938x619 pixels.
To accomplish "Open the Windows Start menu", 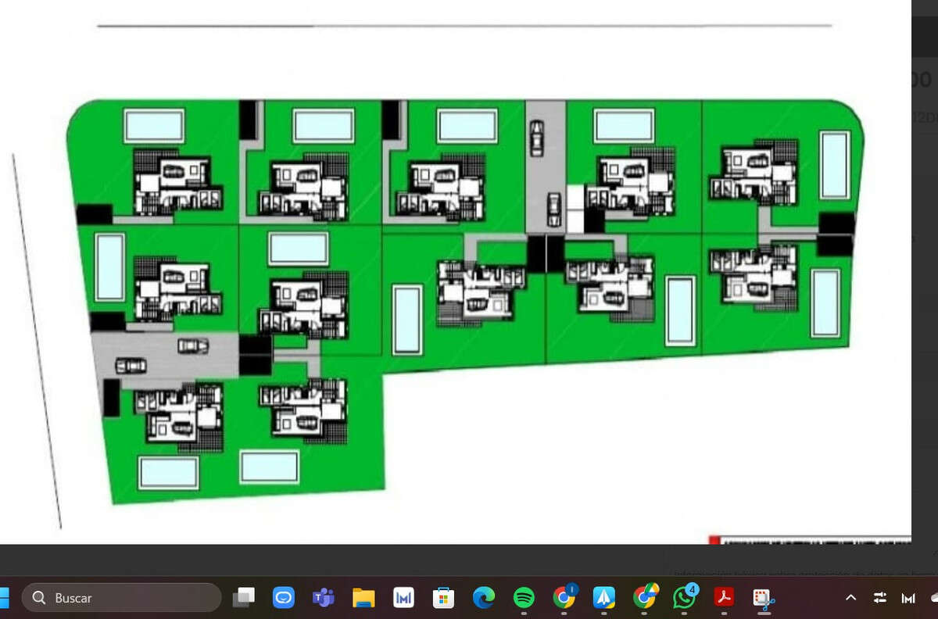I will (x=2, y=598).
